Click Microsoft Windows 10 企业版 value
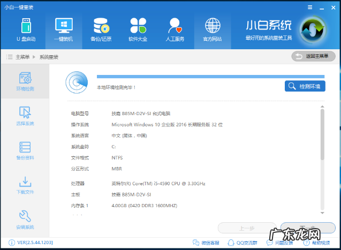Screen dimensions: 341x250 pyautogui.click(x=167, y=125)
